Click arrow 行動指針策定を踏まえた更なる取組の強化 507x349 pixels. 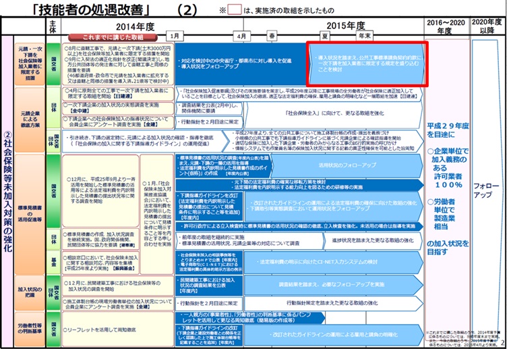point(333,303)
